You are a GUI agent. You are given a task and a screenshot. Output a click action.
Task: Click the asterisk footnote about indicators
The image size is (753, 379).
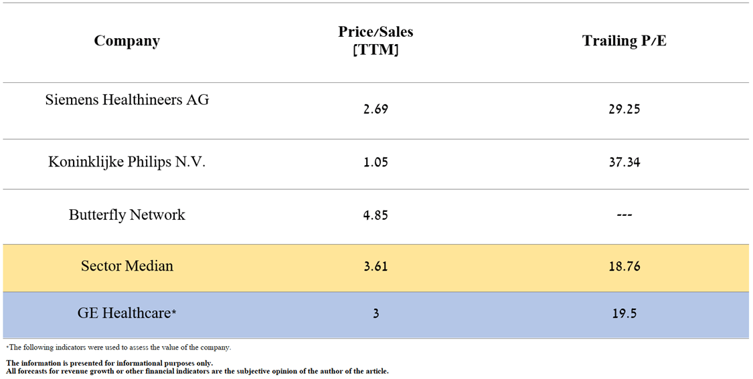pos(118,348)
